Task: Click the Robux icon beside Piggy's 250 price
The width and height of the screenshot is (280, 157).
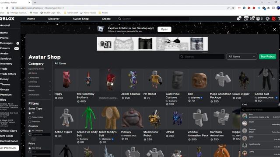Action: point(56,98)
